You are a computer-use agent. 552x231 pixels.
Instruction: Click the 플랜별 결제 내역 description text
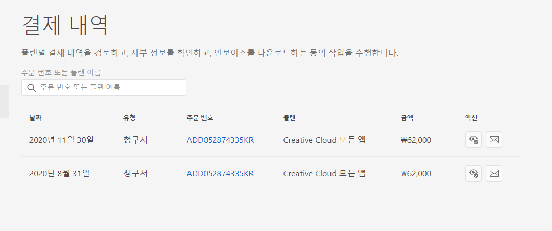click(210, 53)
